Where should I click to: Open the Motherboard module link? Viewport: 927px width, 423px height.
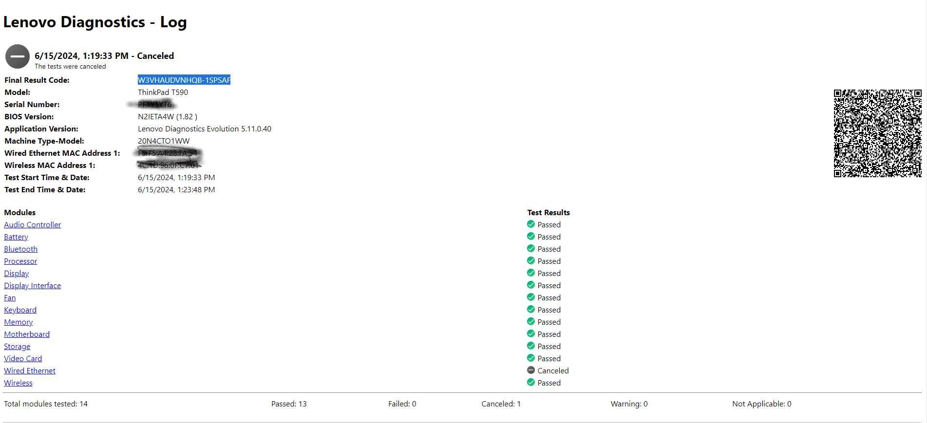(x=27, y=334)
